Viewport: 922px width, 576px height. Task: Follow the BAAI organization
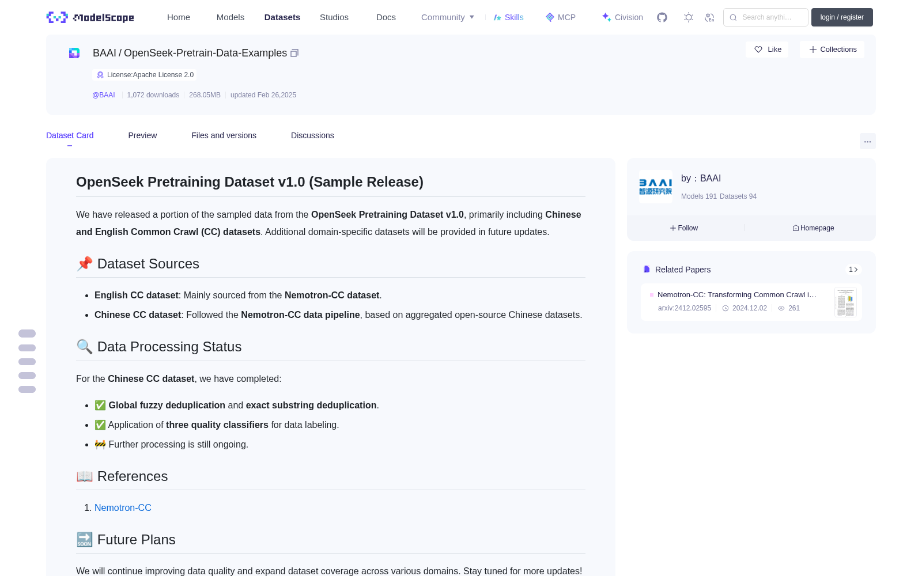point(684,228)
